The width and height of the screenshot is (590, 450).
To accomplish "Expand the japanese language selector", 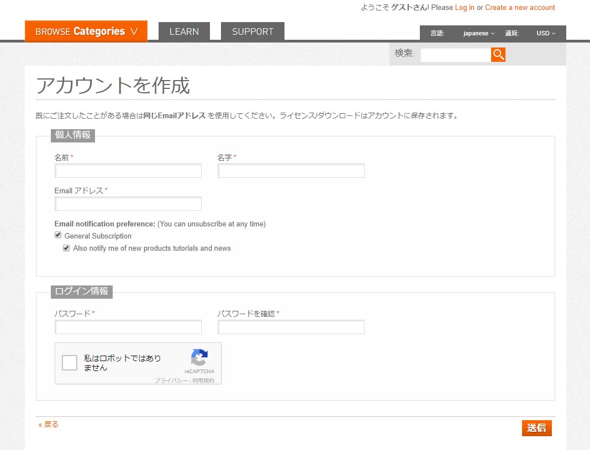I will [478, 33].
